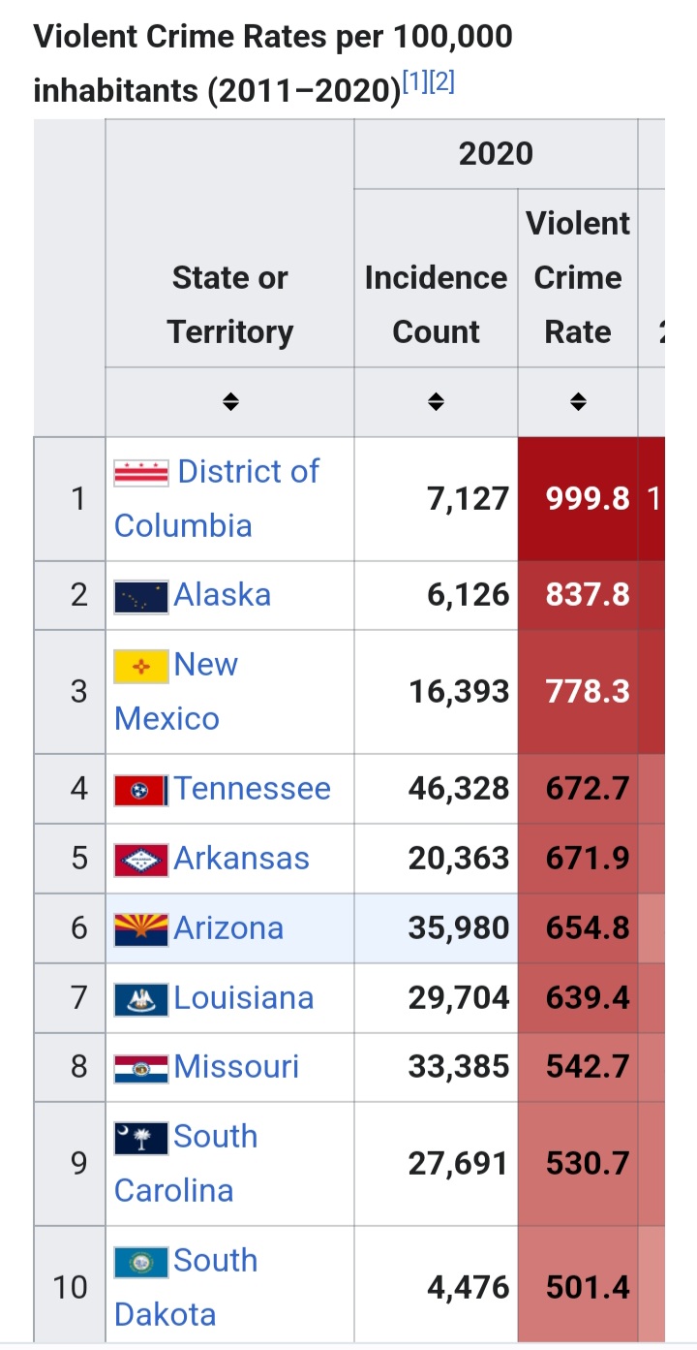The width and height of the screenshot is (697, 1350).
Task: Click the Tennessee flag icon
Action: point(143,788)
